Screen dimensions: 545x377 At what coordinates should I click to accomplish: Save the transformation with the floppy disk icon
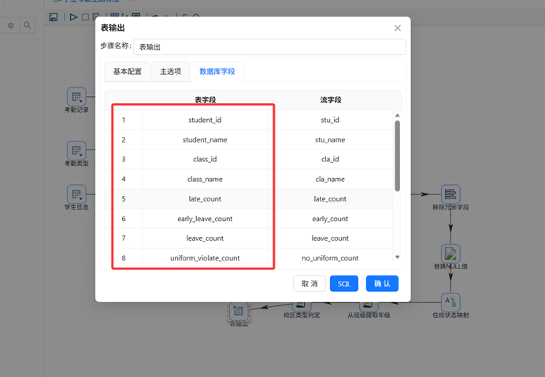pos(54,17)
